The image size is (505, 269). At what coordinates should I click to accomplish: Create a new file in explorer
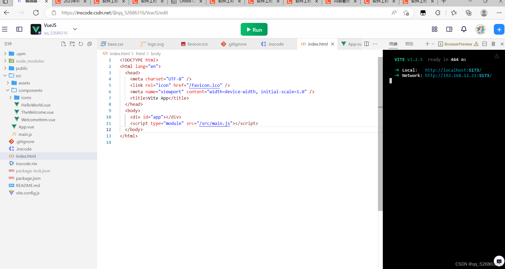[63, 44]
